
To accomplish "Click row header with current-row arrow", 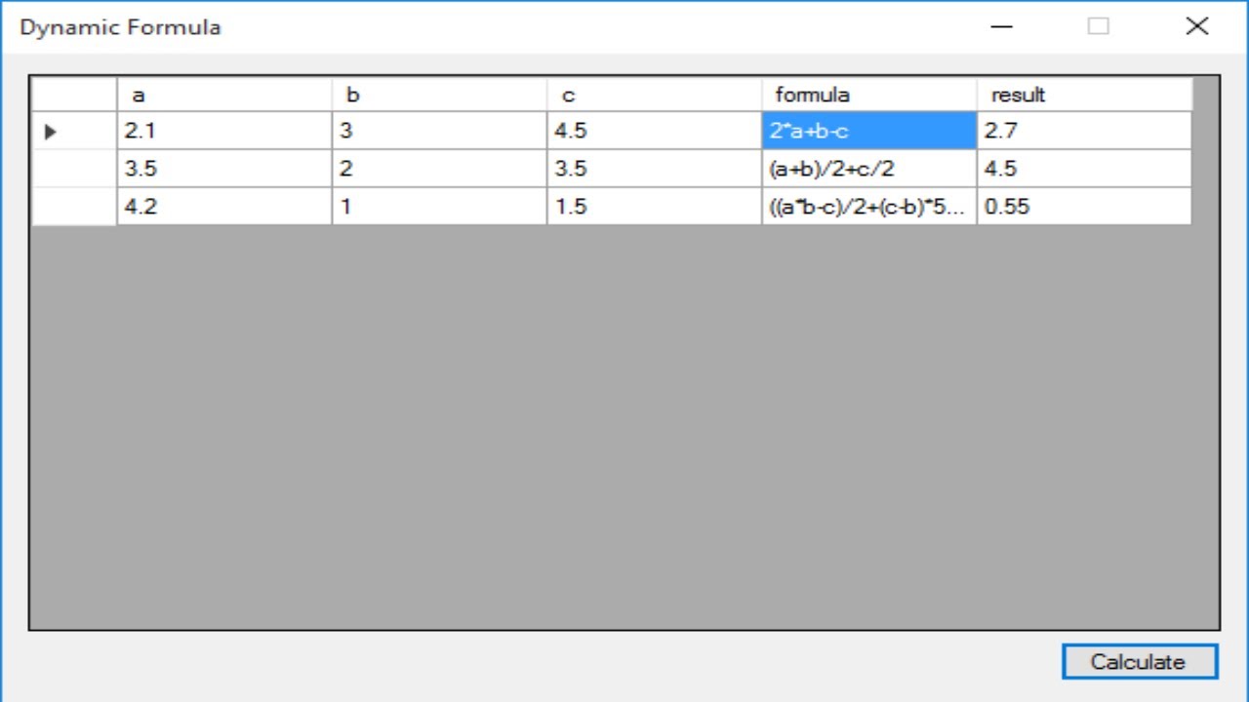I will point(74,131).
